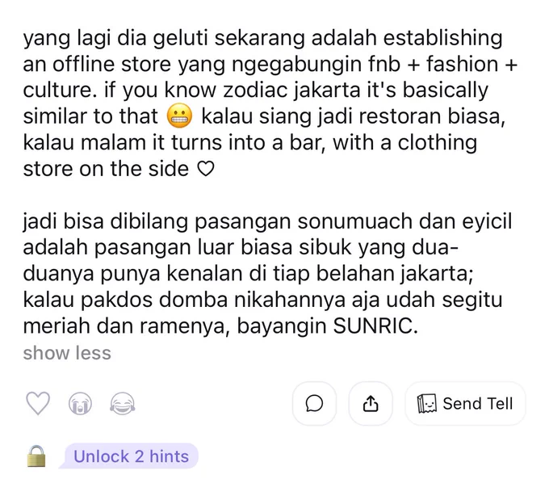Click the phrase 'establishing' in the first line

[x=442, y=38]
